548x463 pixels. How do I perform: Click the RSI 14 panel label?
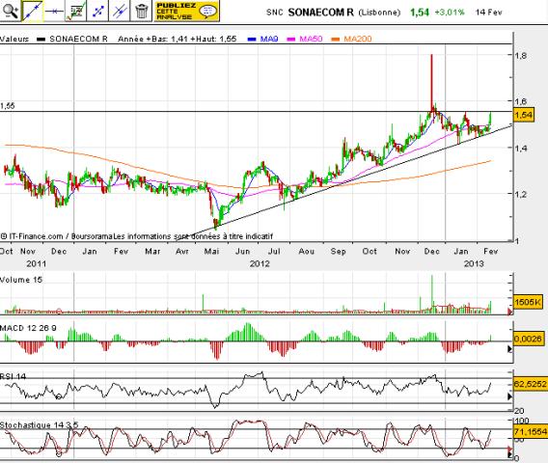(x=13, y=376)
